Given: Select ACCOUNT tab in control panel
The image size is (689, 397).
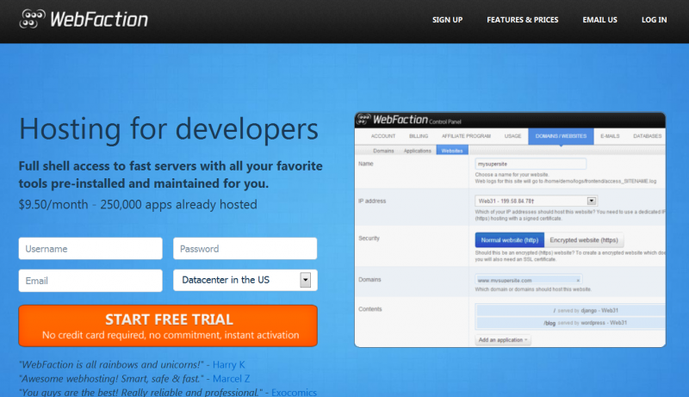Looking at the screenshot, I should [x=383, y=136].
